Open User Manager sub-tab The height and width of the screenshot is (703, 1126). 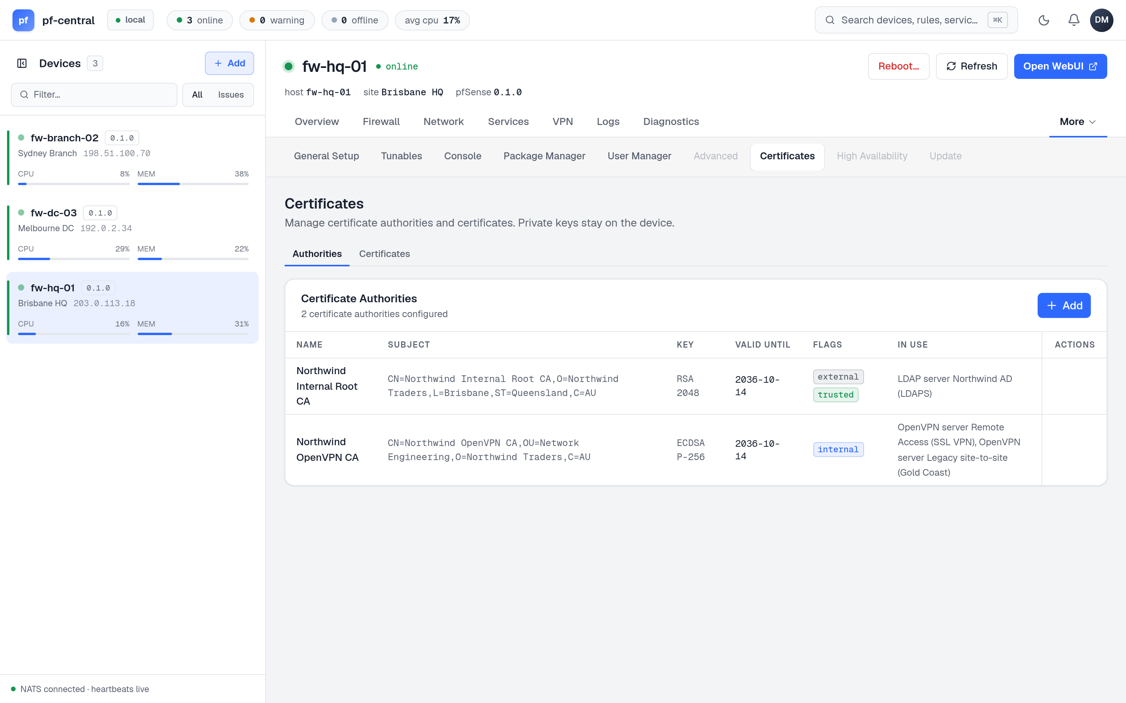tap(639, 156)
